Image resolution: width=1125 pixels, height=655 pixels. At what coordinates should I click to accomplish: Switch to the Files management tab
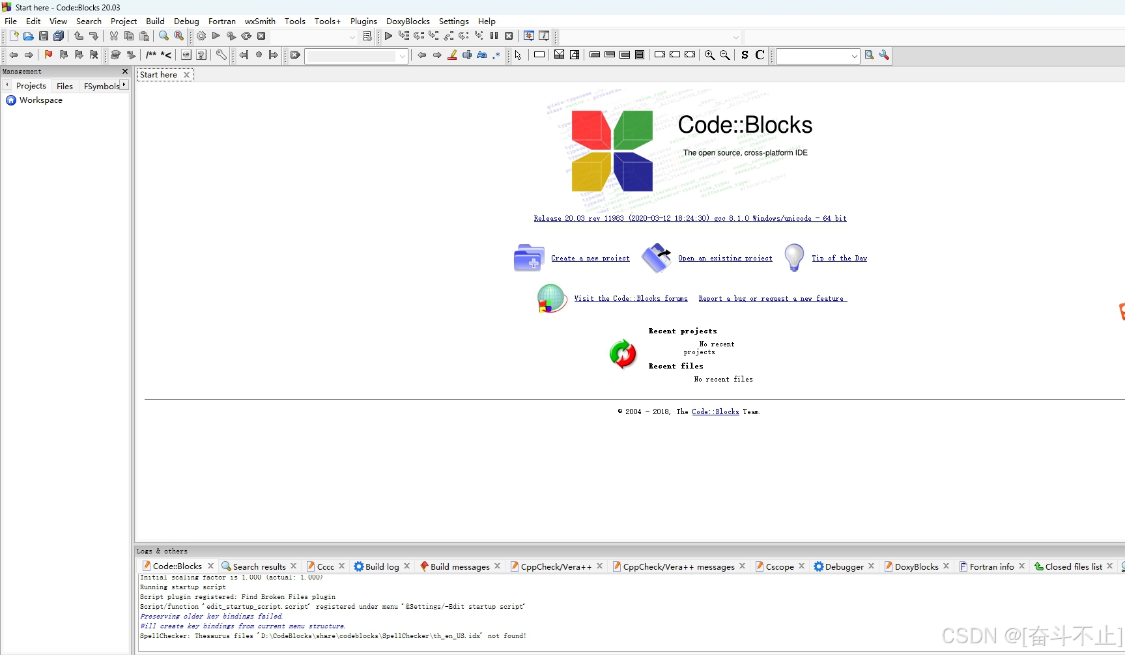[x=64, y=86]
